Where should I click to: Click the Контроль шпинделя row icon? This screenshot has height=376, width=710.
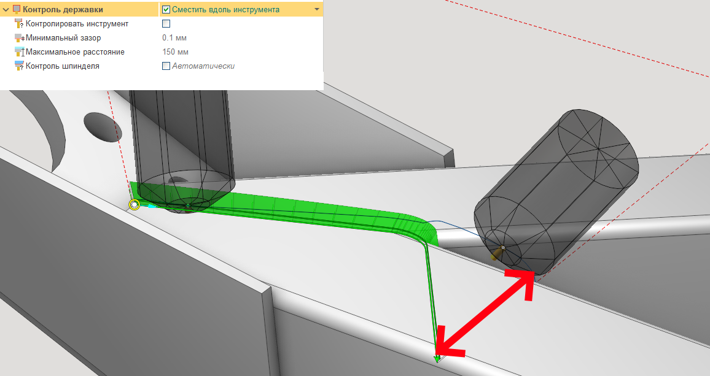19,66
